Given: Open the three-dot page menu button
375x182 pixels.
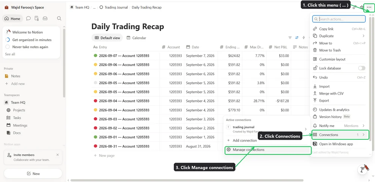Looking at the screenshot, I should tap(369, 7).
